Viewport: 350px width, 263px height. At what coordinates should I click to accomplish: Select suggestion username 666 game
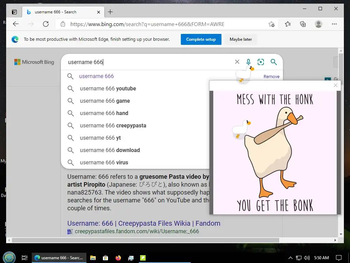coord(105,101)
